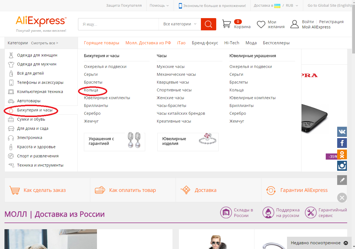Click Жемчуг under Ювелирные украшения

237,121
